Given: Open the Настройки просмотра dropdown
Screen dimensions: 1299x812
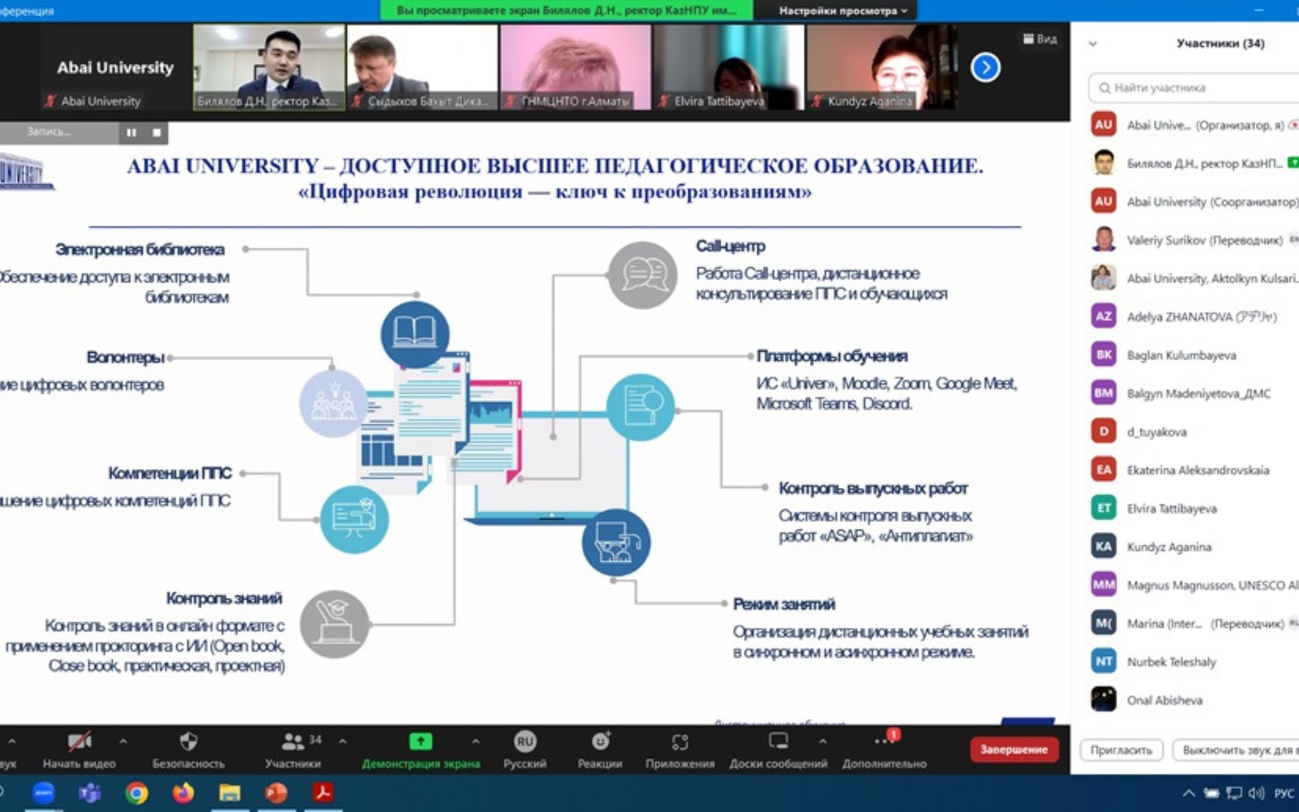Looking at the screenshot, I should pyautogui.click(x=842, y=11).
